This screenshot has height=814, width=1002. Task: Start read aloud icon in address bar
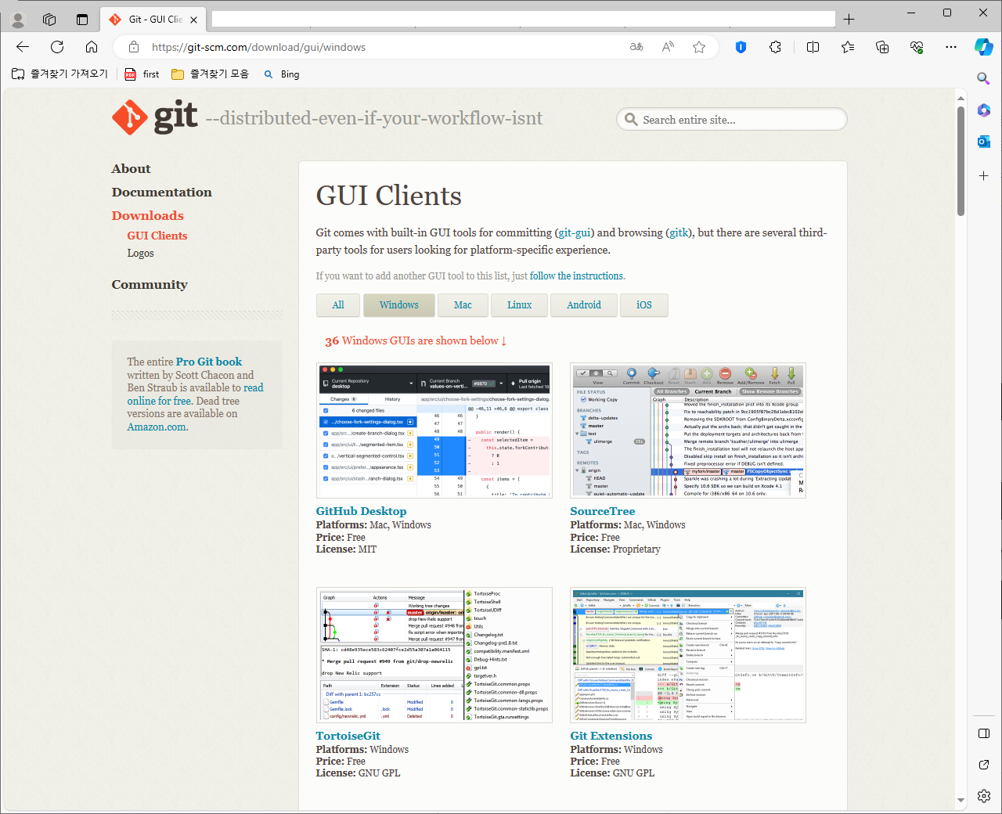[x=668, y=47]
